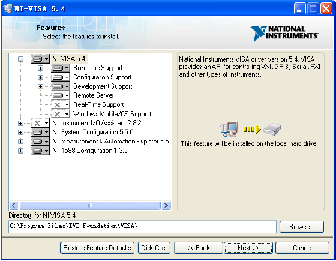Go back with the << Back button

199,248
